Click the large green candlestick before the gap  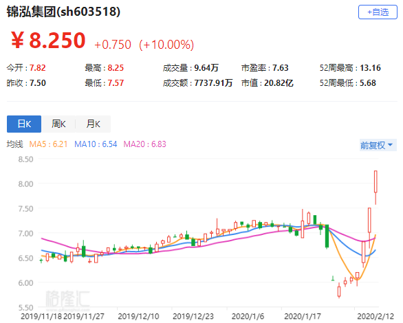pyautogui.click(x=327, y=236)
